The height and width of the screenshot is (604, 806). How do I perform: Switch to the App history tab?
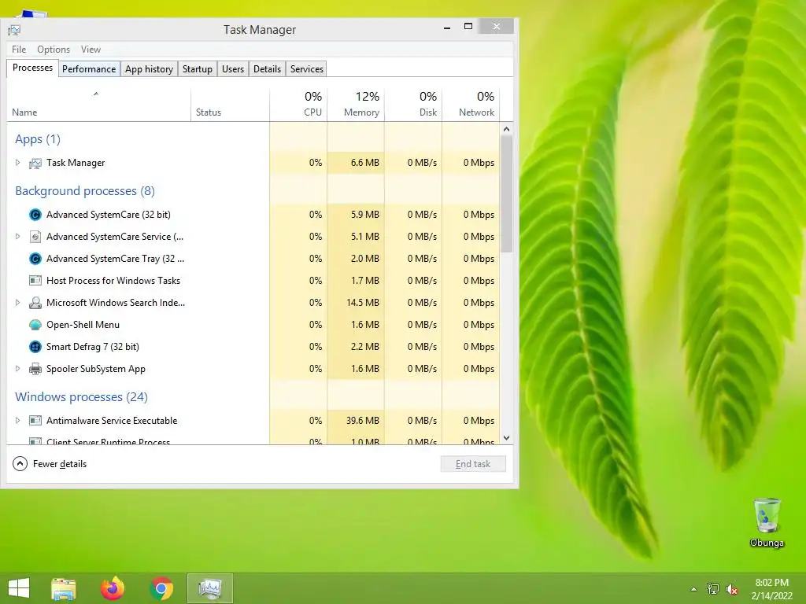point(149,69)
